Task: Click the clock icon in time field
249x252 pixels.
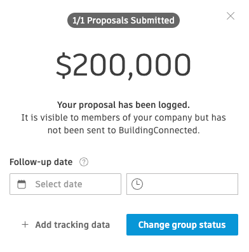Action: click(137, 184)
